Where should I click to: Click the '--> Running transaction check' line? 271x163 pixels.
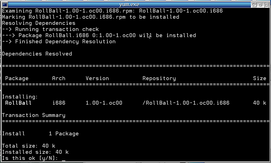[x=51, y=29]
